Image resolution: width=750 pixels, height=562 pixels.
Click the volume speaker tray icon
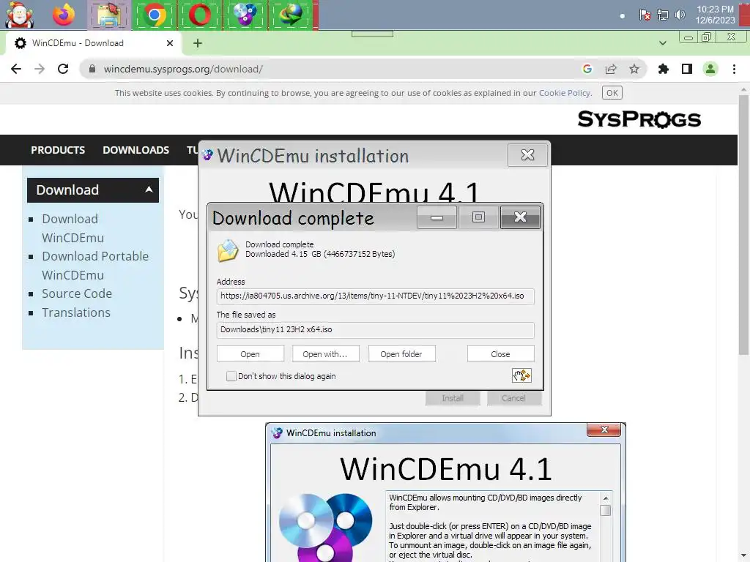680,15
